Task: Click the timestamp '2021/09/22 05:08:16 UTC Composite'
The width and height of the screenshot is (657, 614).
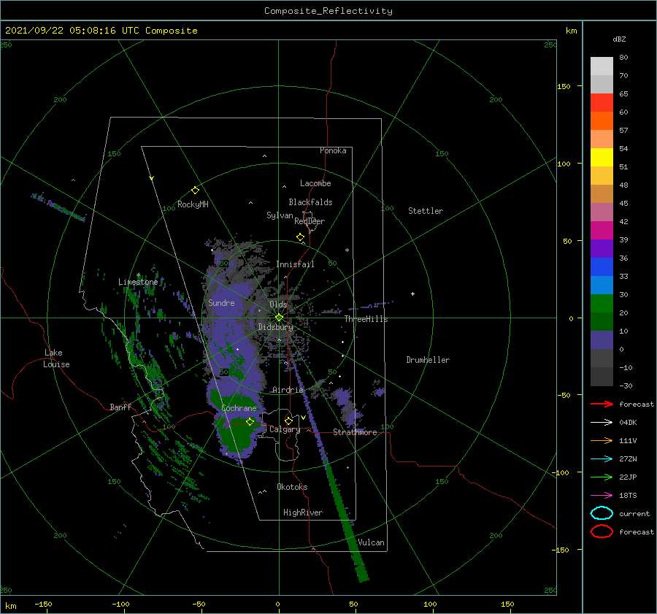Action: pyautogui.click(x=101, y=31)
